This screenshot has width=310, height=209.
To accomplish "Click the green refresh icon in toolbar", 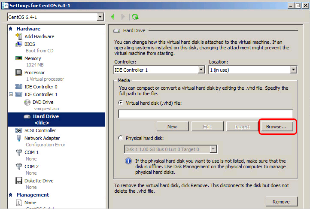I will click(135, 17).
